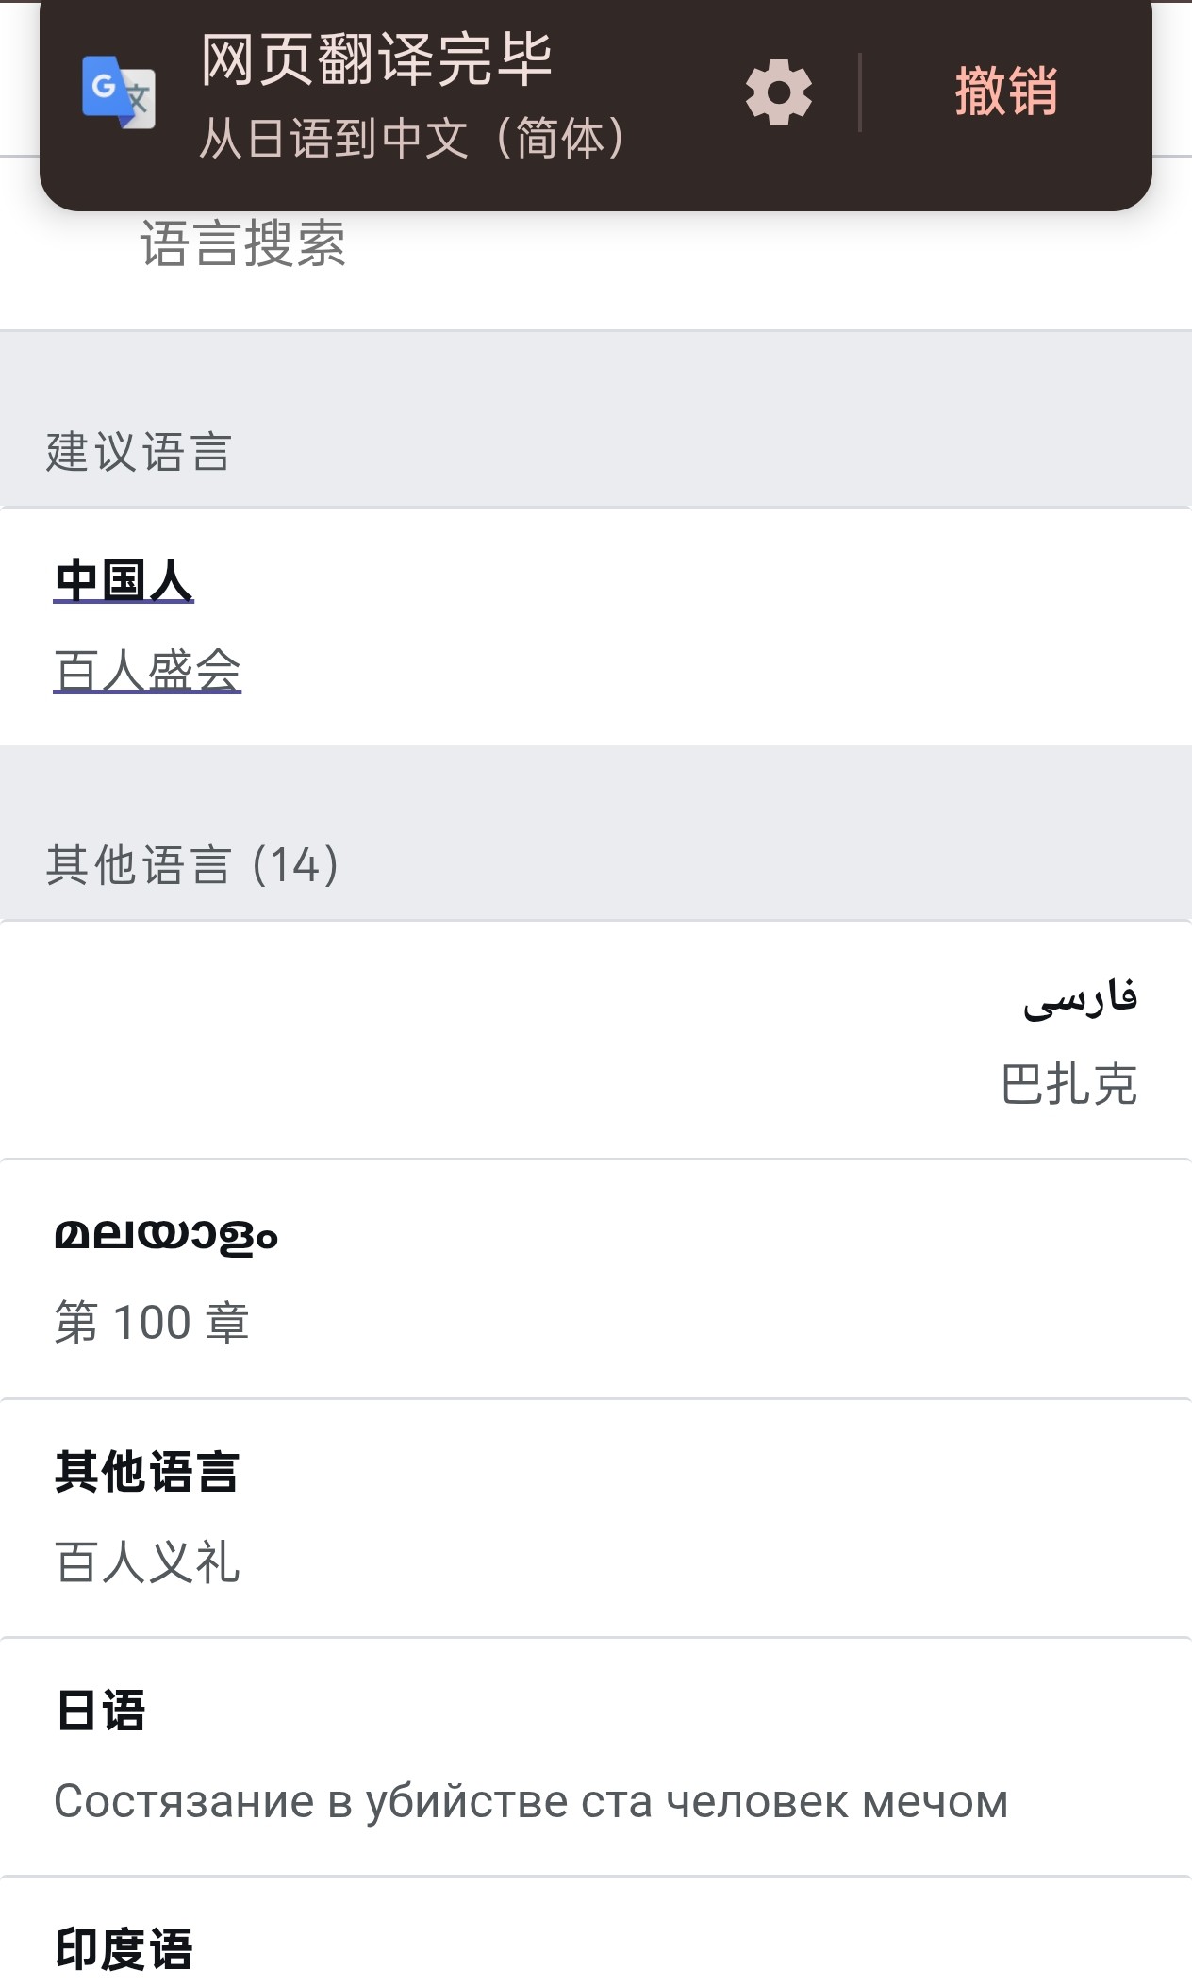The image size is (1192, 1987).
Task: Tap the 其他语言 (14) section header
Action: coord(192,864)
